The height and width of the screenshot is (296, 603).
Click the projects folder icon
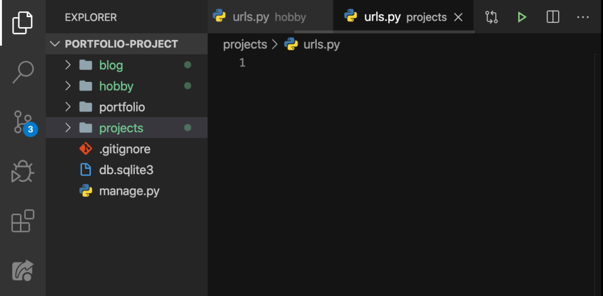[85, 128]
